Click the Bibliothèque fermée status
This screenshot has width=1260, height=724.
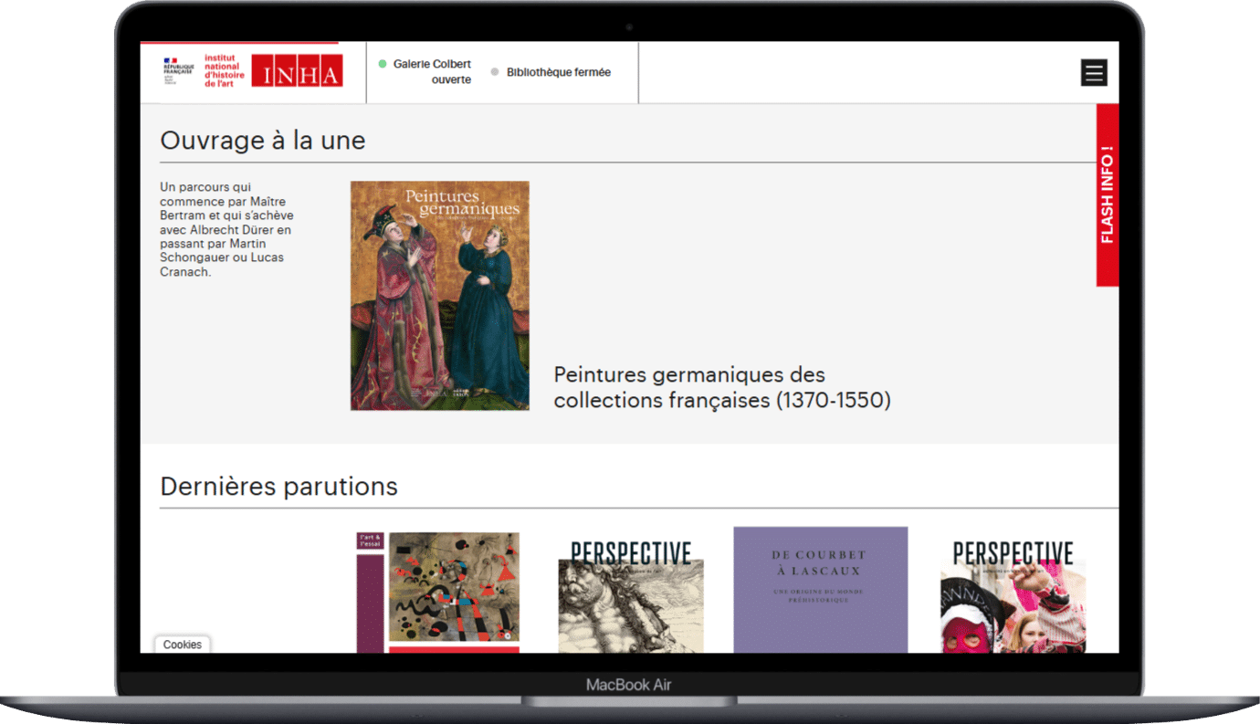(551, 72)
